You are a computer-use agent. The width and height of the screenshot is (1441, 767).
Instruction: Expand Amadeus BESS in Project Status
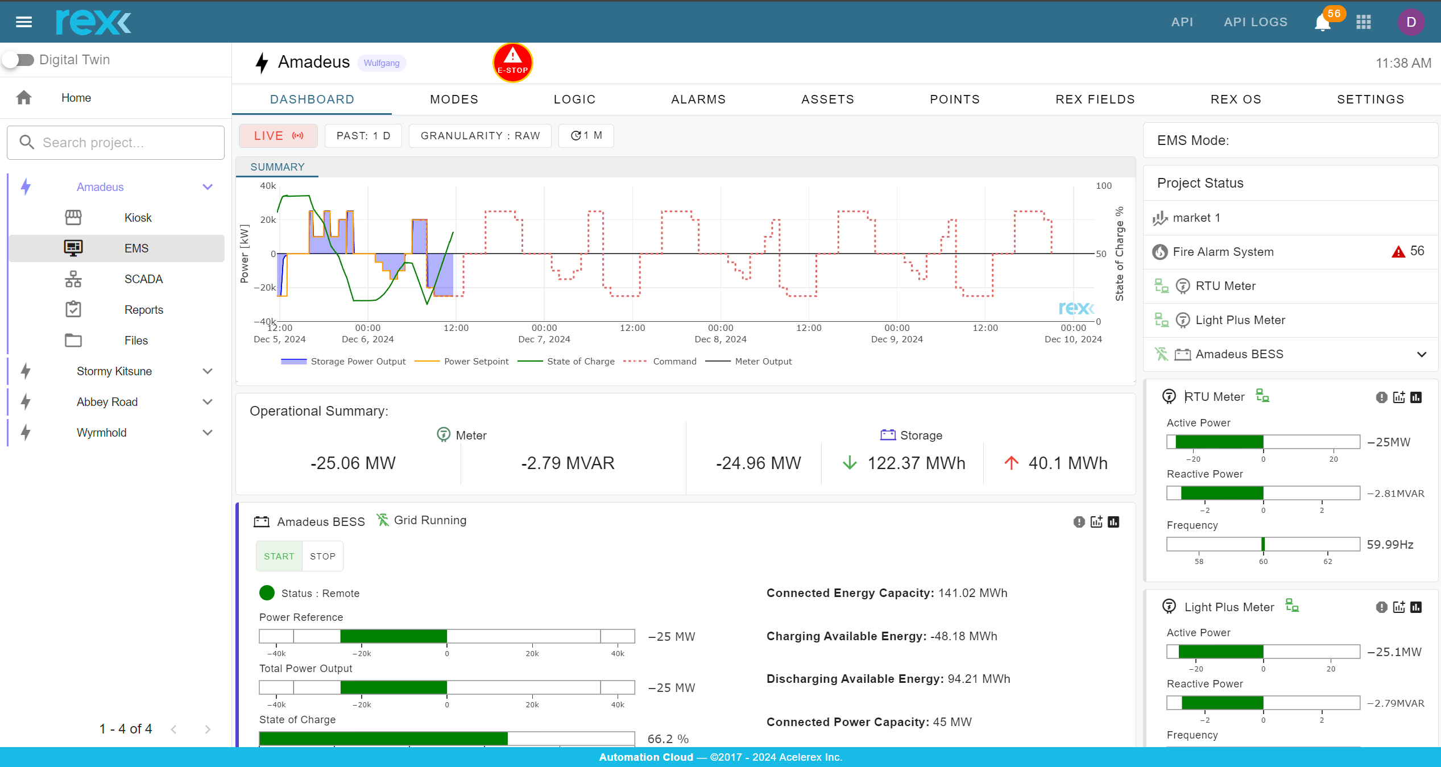1422,354
